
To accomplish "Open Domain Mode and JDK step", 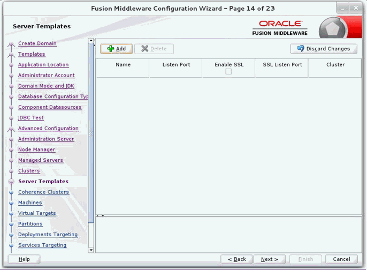I will (46, 86).
